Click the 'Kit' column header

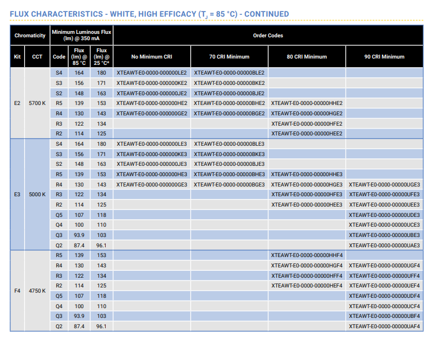click(17, 57)
